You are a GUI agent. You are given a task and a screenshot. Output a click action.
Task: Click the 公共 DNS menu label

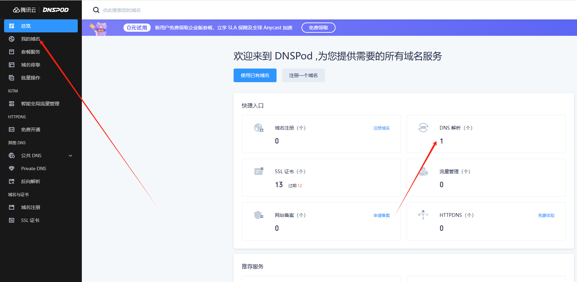coord(31,155)
